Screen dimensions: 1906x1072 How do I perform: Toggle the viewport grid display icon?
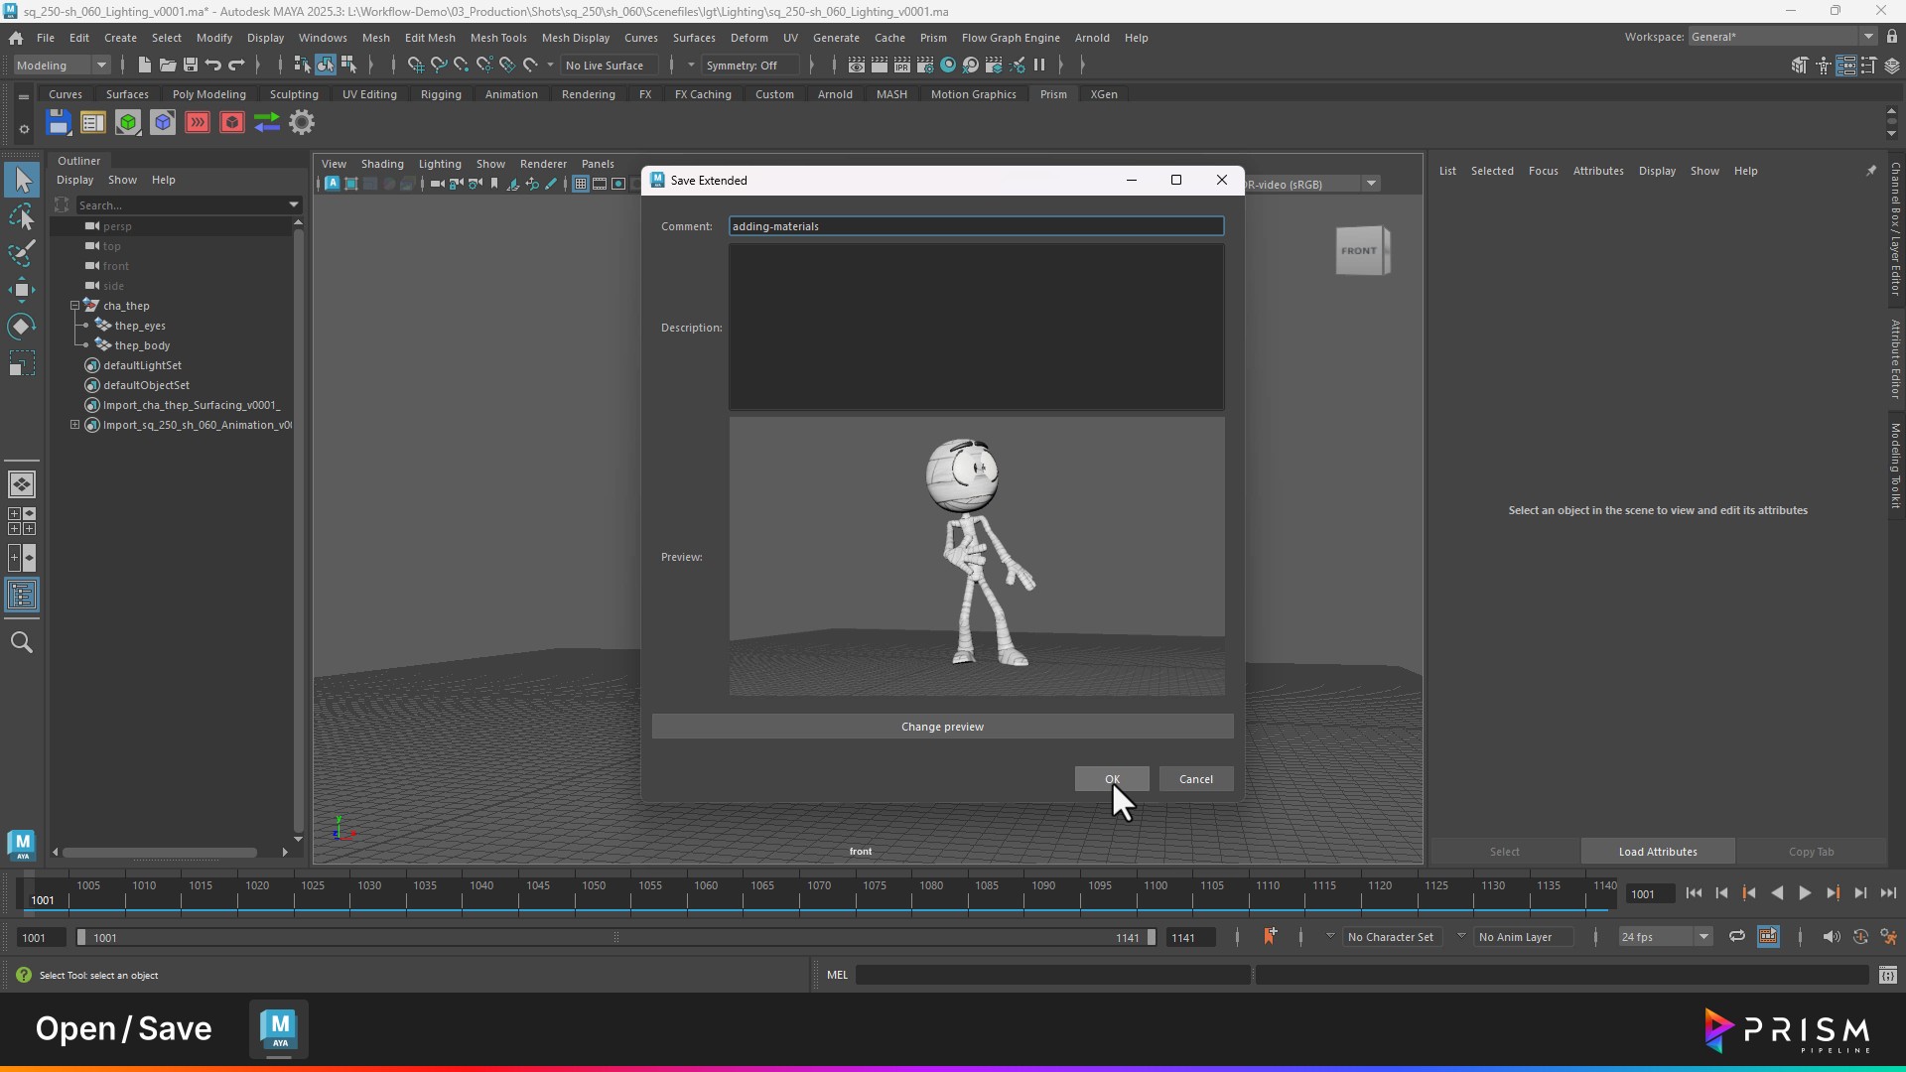[581, 184]
